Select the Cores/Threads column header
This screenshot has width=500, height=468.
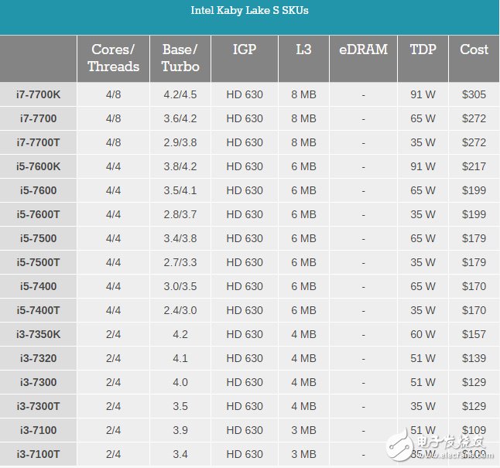113,58
